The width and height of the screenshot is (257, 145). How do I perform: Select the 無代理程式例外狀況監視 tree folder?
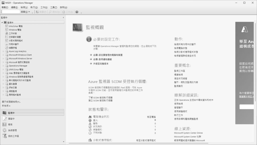(20, 80)
